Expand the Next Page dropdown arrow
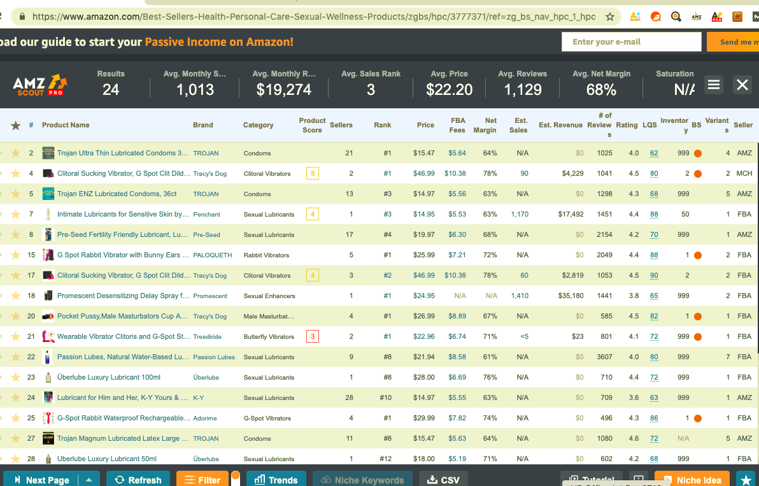759x486 pixels. click(x=89, y=480)
